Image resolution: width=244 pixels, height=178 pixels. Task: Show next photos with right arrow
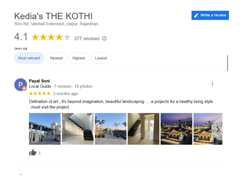pyautogui.click(x=218, y=129)
